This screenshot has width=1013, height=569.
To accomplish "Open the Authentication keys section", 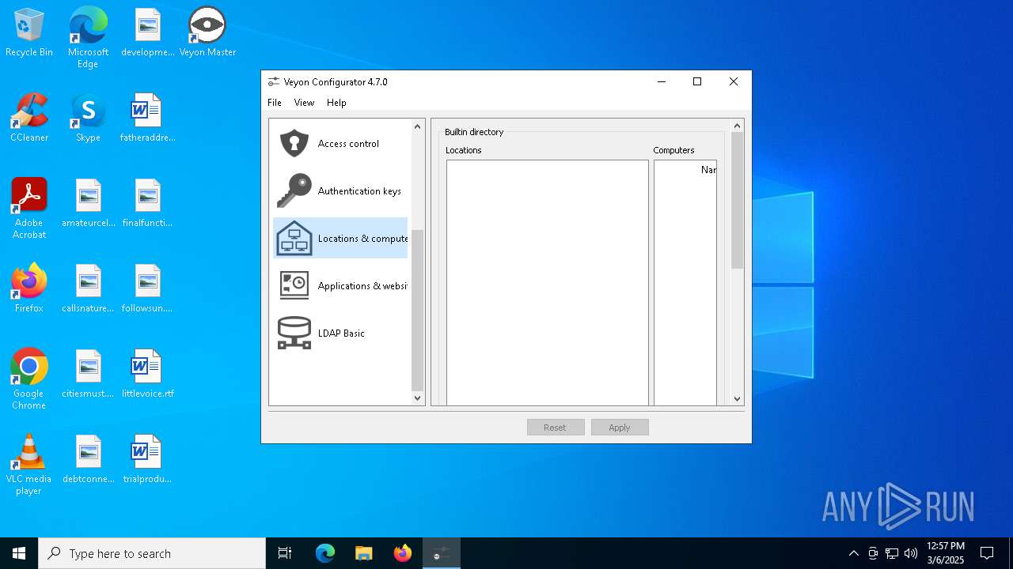I will tap(340, 190).
